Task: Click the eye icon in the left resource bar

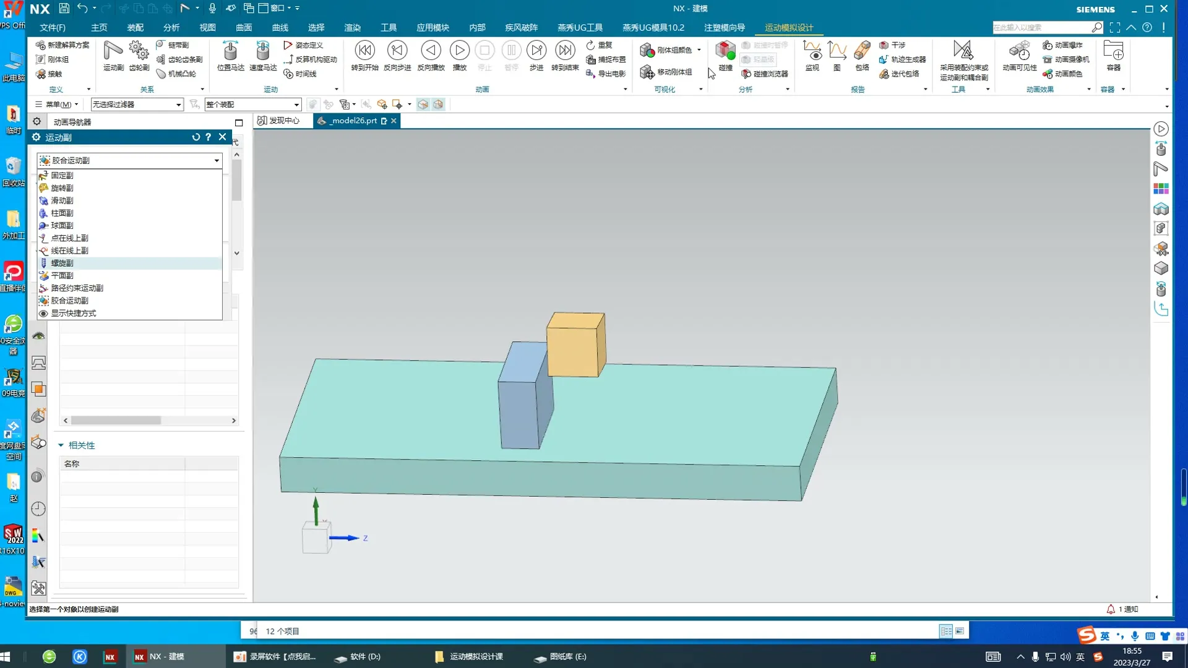Action: pos(38,336)
